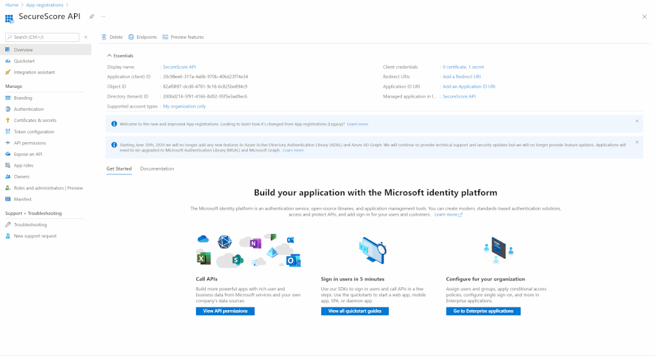Click the Call APIs illustration

[248, 250]
